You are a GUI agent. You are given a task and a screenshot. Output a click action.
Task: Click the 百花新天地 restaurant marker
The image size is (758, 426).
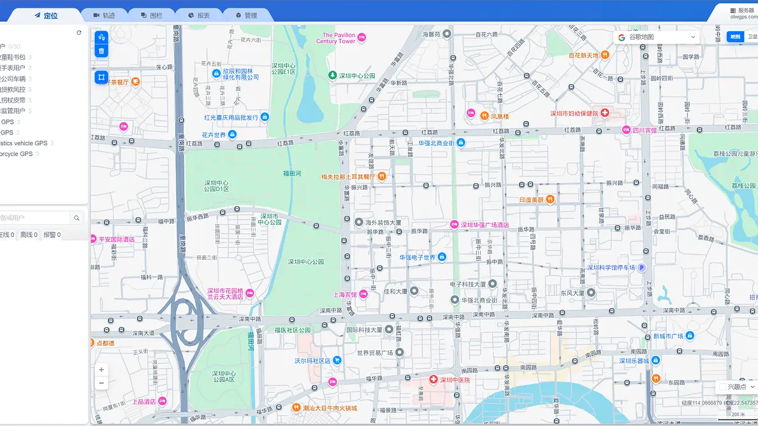pos(605,55)
